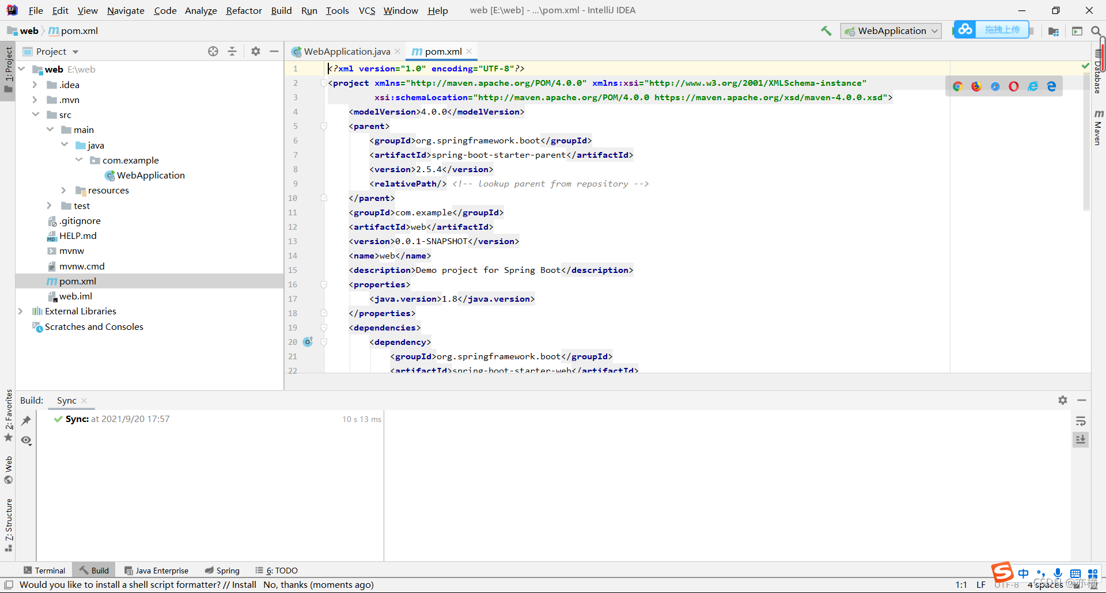Click the dependency gutter icon on line 20
Viewport: 1106px width, 593px height.
(x=308, y=342)
